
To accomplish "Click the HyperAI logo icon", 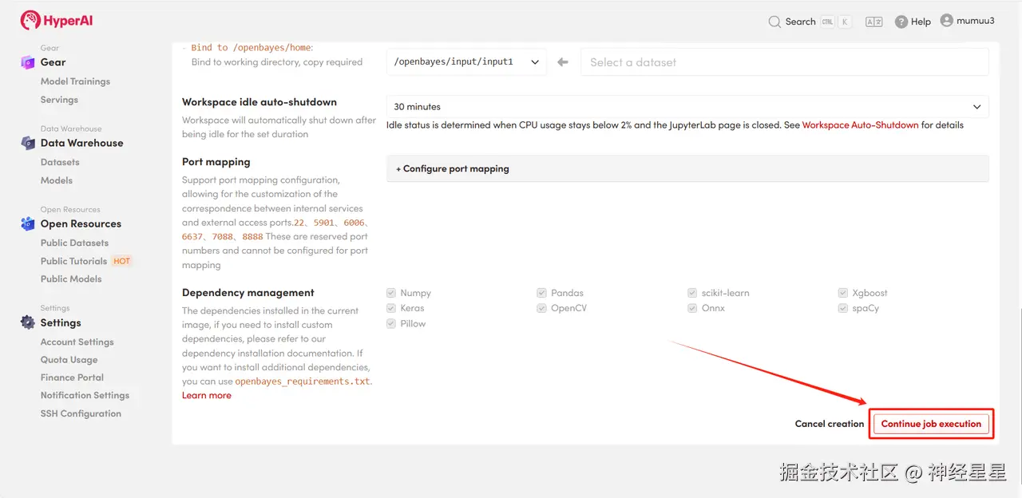I will 30,21.
